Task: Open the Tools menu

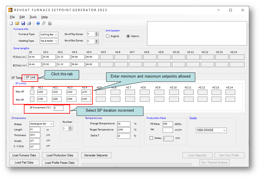Action: tap(33, 17)
